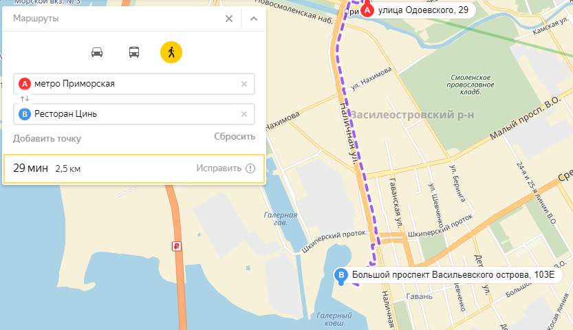
Task: Select the 29 мин walking route result
Action: tap(133, 168)
